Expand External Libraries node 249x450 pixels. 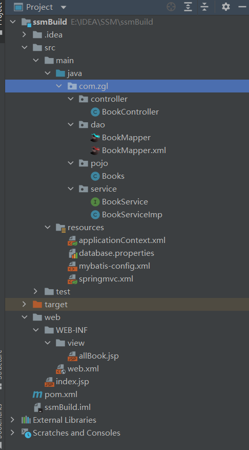[12, 420]
